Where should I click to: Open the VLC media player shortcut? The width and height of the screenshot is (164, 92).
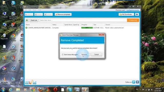pyautogui.click(x=4, y=81)
